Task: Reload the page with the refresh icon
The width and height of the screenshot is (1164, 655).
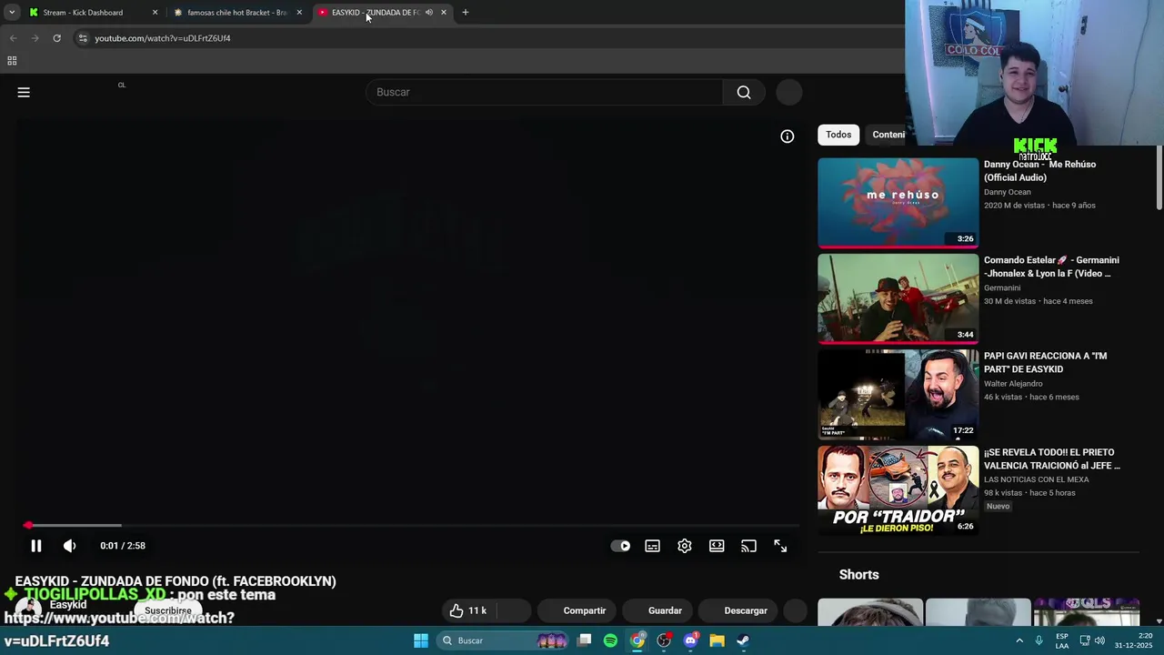Action: 56,38
